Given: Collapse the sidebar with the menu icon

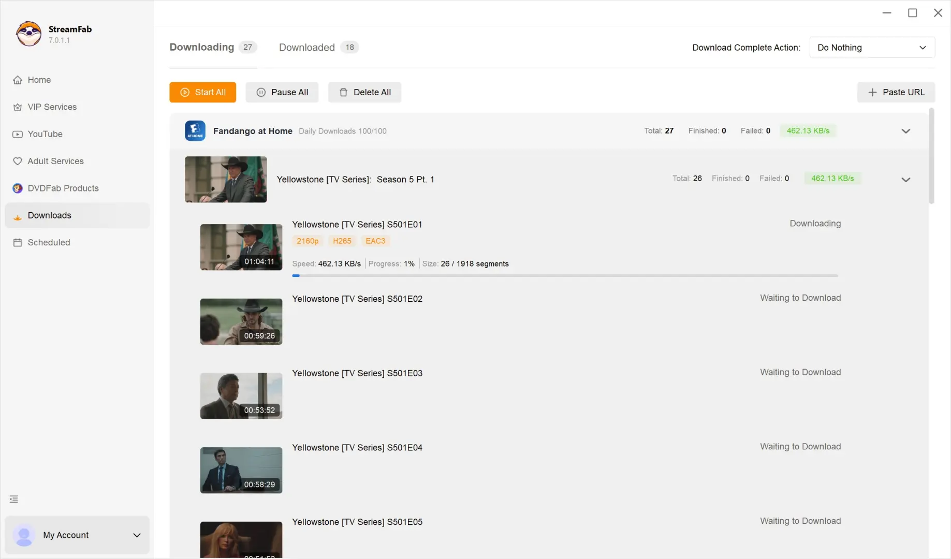Looking at the screenshot, I should [14, 499].
